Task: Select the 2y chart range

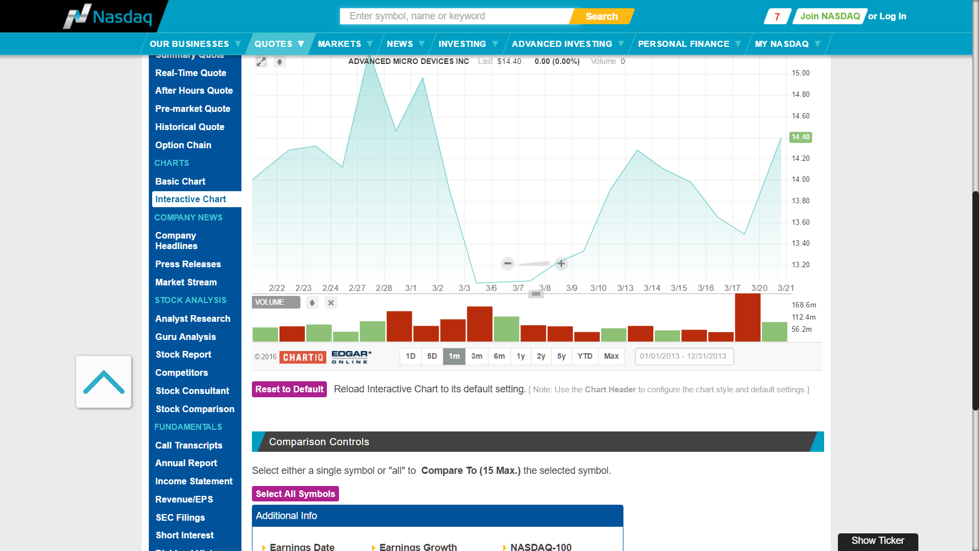Action: 541,356
